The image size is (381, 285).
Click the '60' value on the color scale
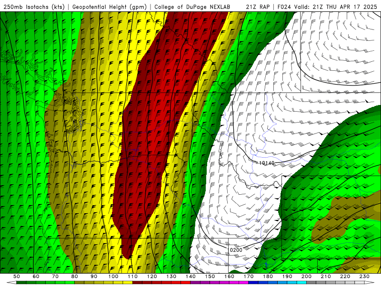[36, 276]
